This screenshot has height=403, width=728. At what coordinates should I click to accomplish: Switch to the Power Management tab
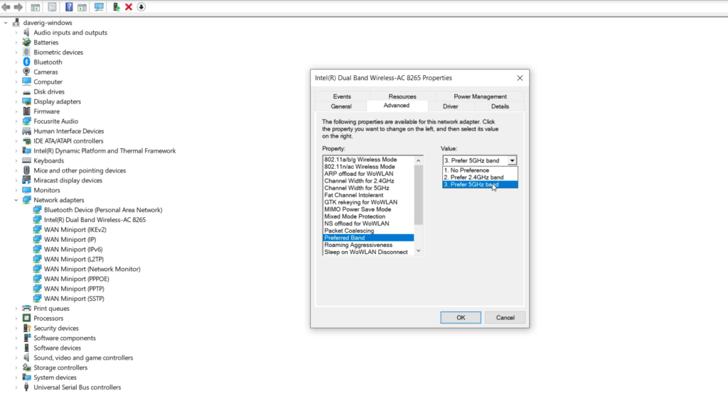480,96
